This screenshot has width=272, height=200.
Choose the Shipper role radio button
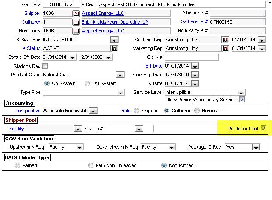point(137,111)
